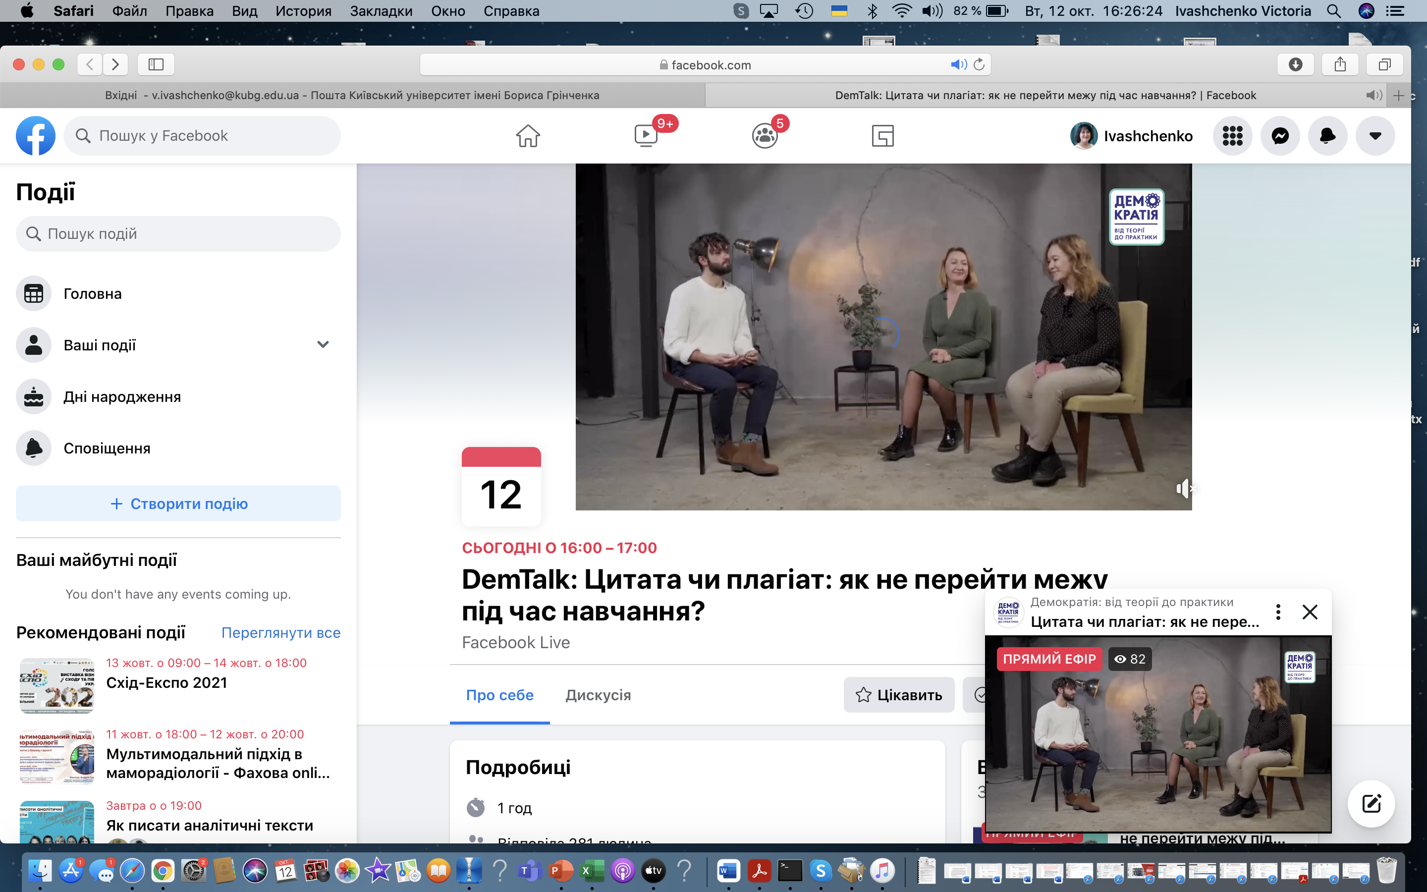1427x892 pixels.
Task: Toggle Safari sidebar visibility
Action: tap(156, 64)
